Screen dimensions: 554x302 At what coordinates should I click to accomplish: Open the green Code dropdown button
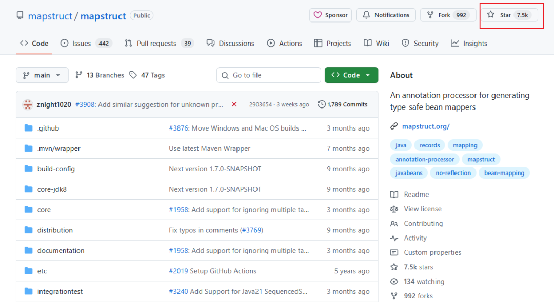tap(351, 75)
